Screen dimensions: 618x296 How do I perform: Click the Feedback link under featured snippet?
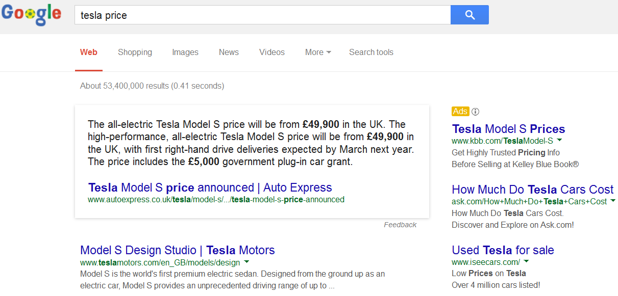click(400, 225)
